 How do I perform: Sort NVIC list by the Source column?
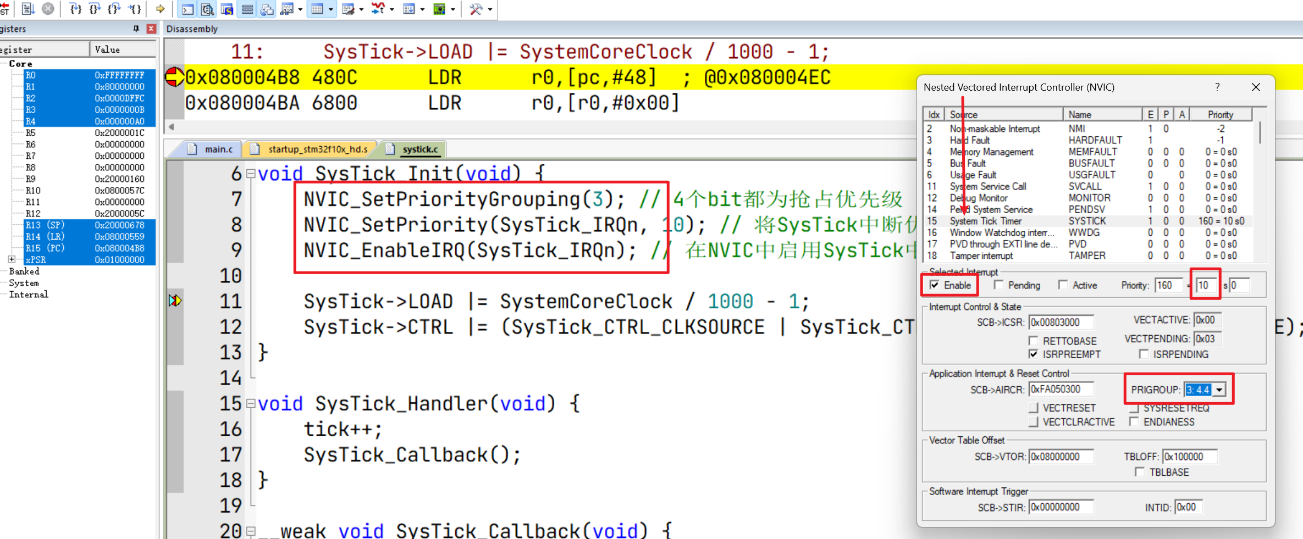click(x=1004, y=114)
